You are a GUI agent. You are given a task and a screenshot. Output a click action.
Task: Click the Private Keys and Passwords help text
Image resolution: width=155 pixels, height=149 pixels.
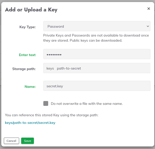96,38
